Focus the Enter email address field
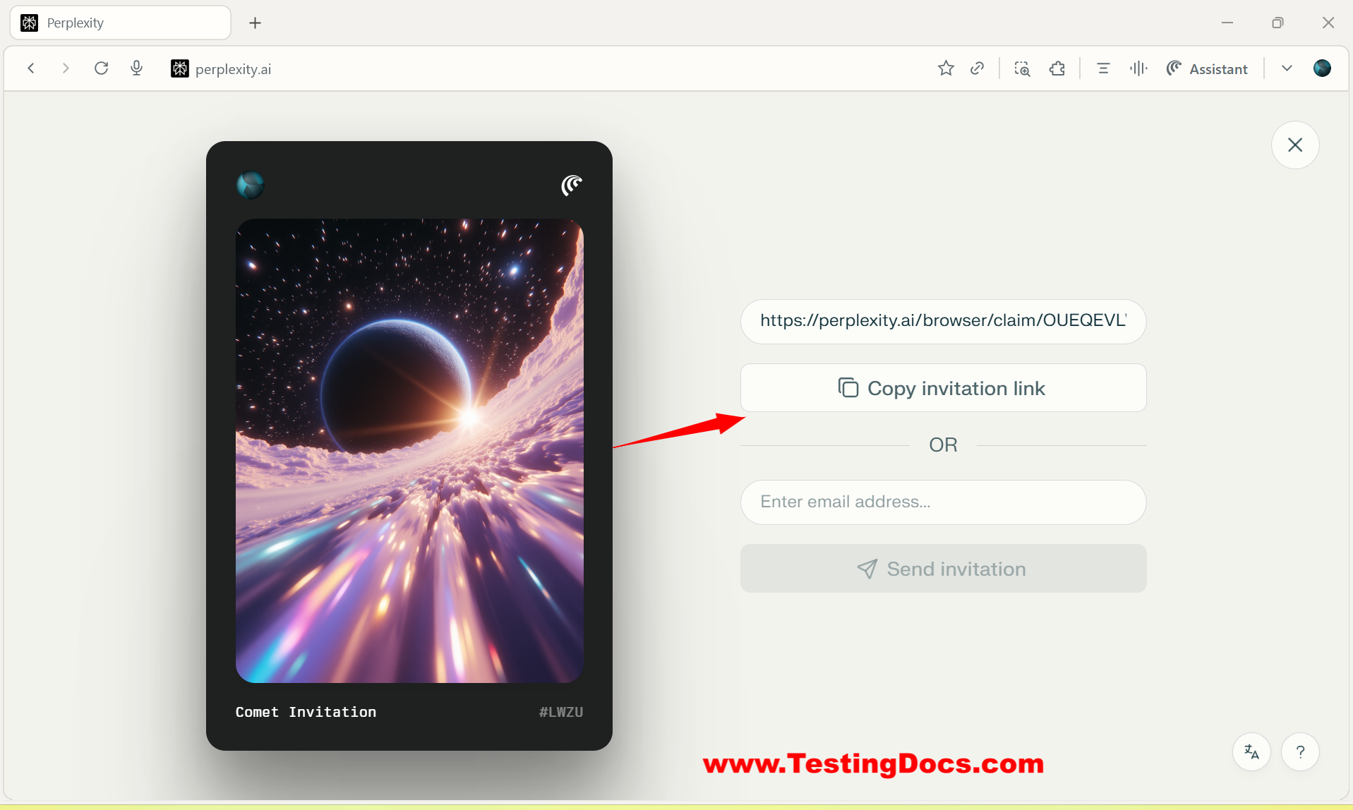The height and width of the screenshot is (810, 1353). click(943, 502)
